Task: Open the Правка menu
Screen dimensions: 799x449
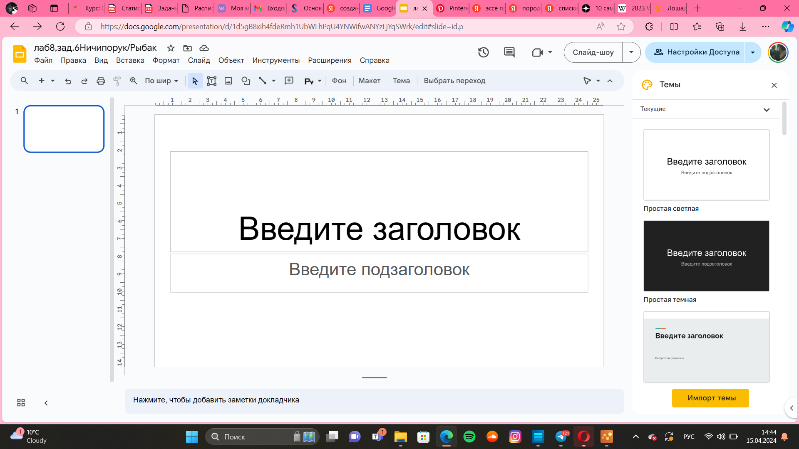Action: pos(73,60)
